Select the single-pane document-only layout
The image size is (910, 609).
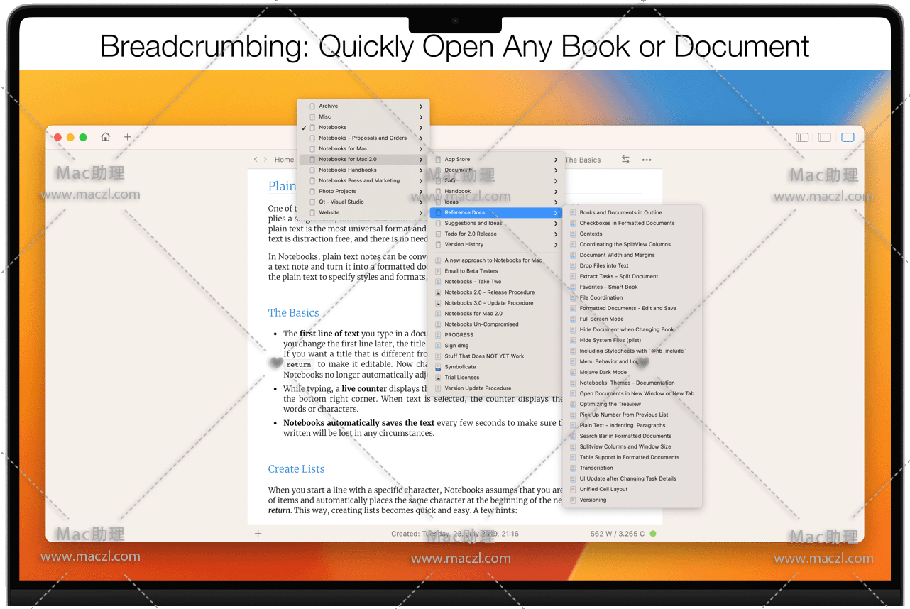[848, 137]
